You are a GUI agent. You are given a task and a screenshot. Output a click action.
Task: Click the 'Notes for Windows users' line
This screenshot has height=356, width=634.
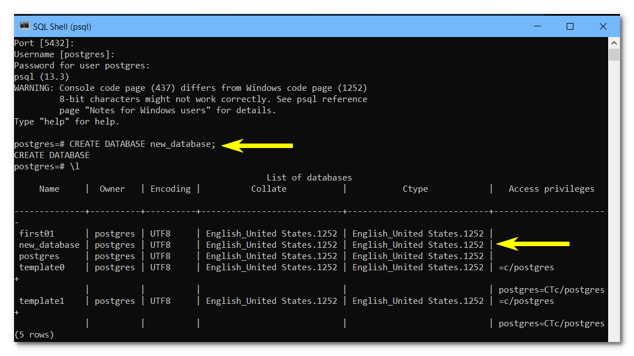[167, 110]
